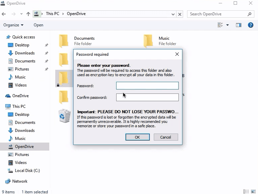Click the OpenDrive icon in address bar
The image size is (258, 194).
(36, 14)
